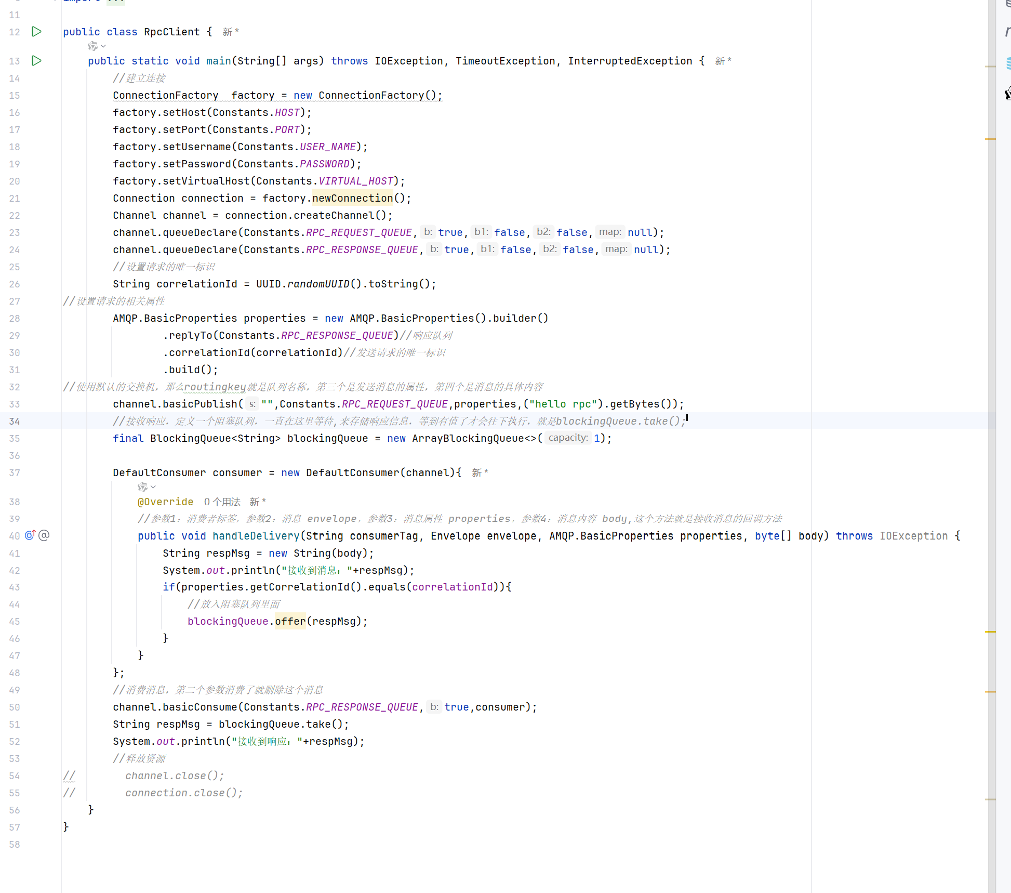
Task: Click the 'capacity:' parameter hint on line 35
Action: coord(568,438)
